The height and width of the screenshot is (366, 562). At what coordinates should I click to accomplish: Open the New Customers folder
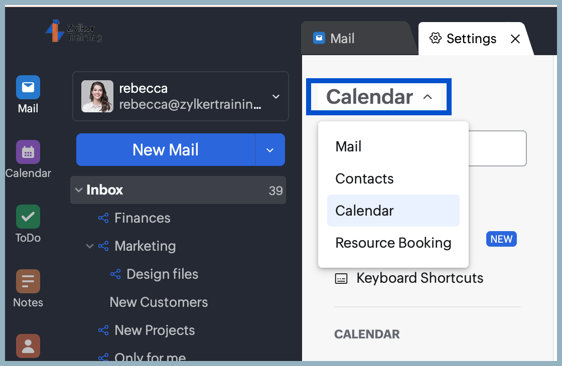[159, 302]
